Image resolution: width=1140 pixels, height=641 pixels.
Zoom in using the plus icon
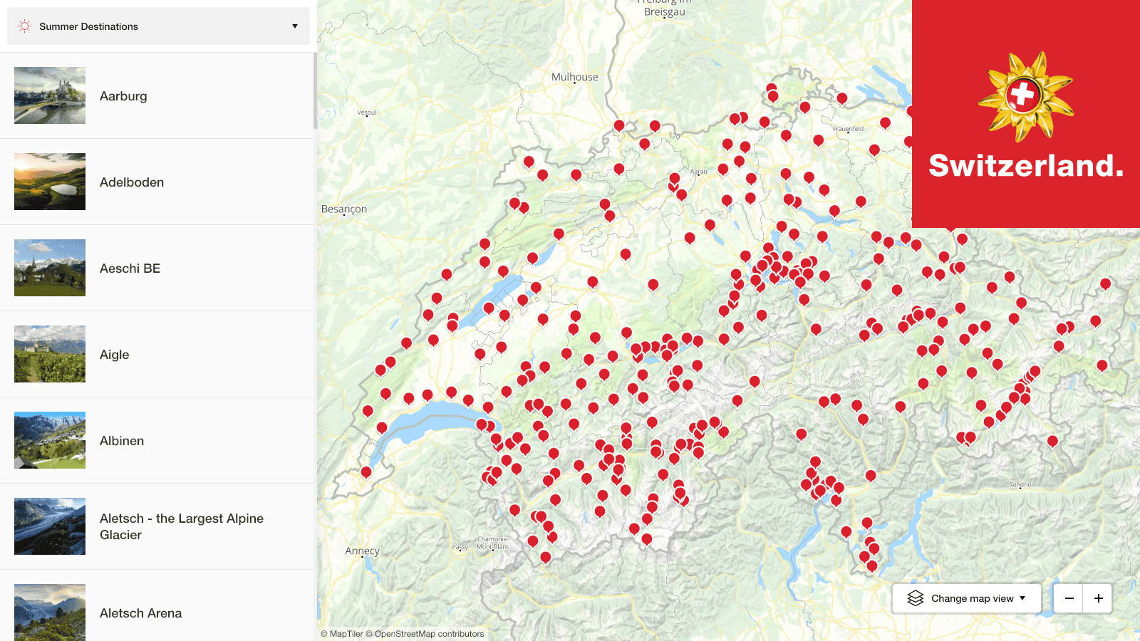pyautogui.click(x=1098, y=598)
